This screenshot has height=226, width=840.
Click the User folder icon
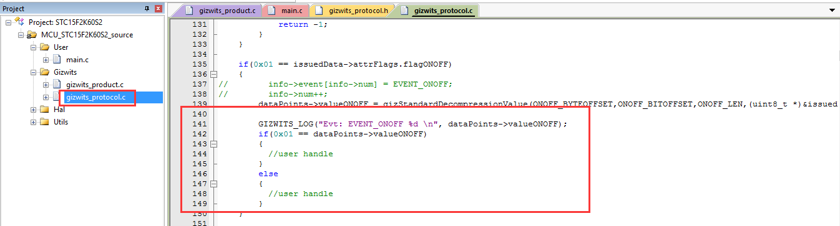coord(44,47)
